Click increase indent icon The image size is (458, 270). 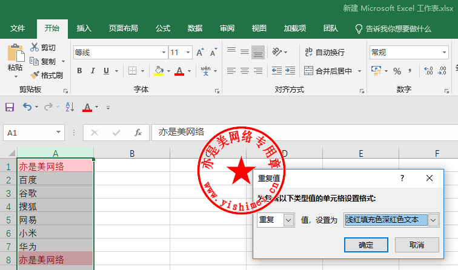click(290, 71)
